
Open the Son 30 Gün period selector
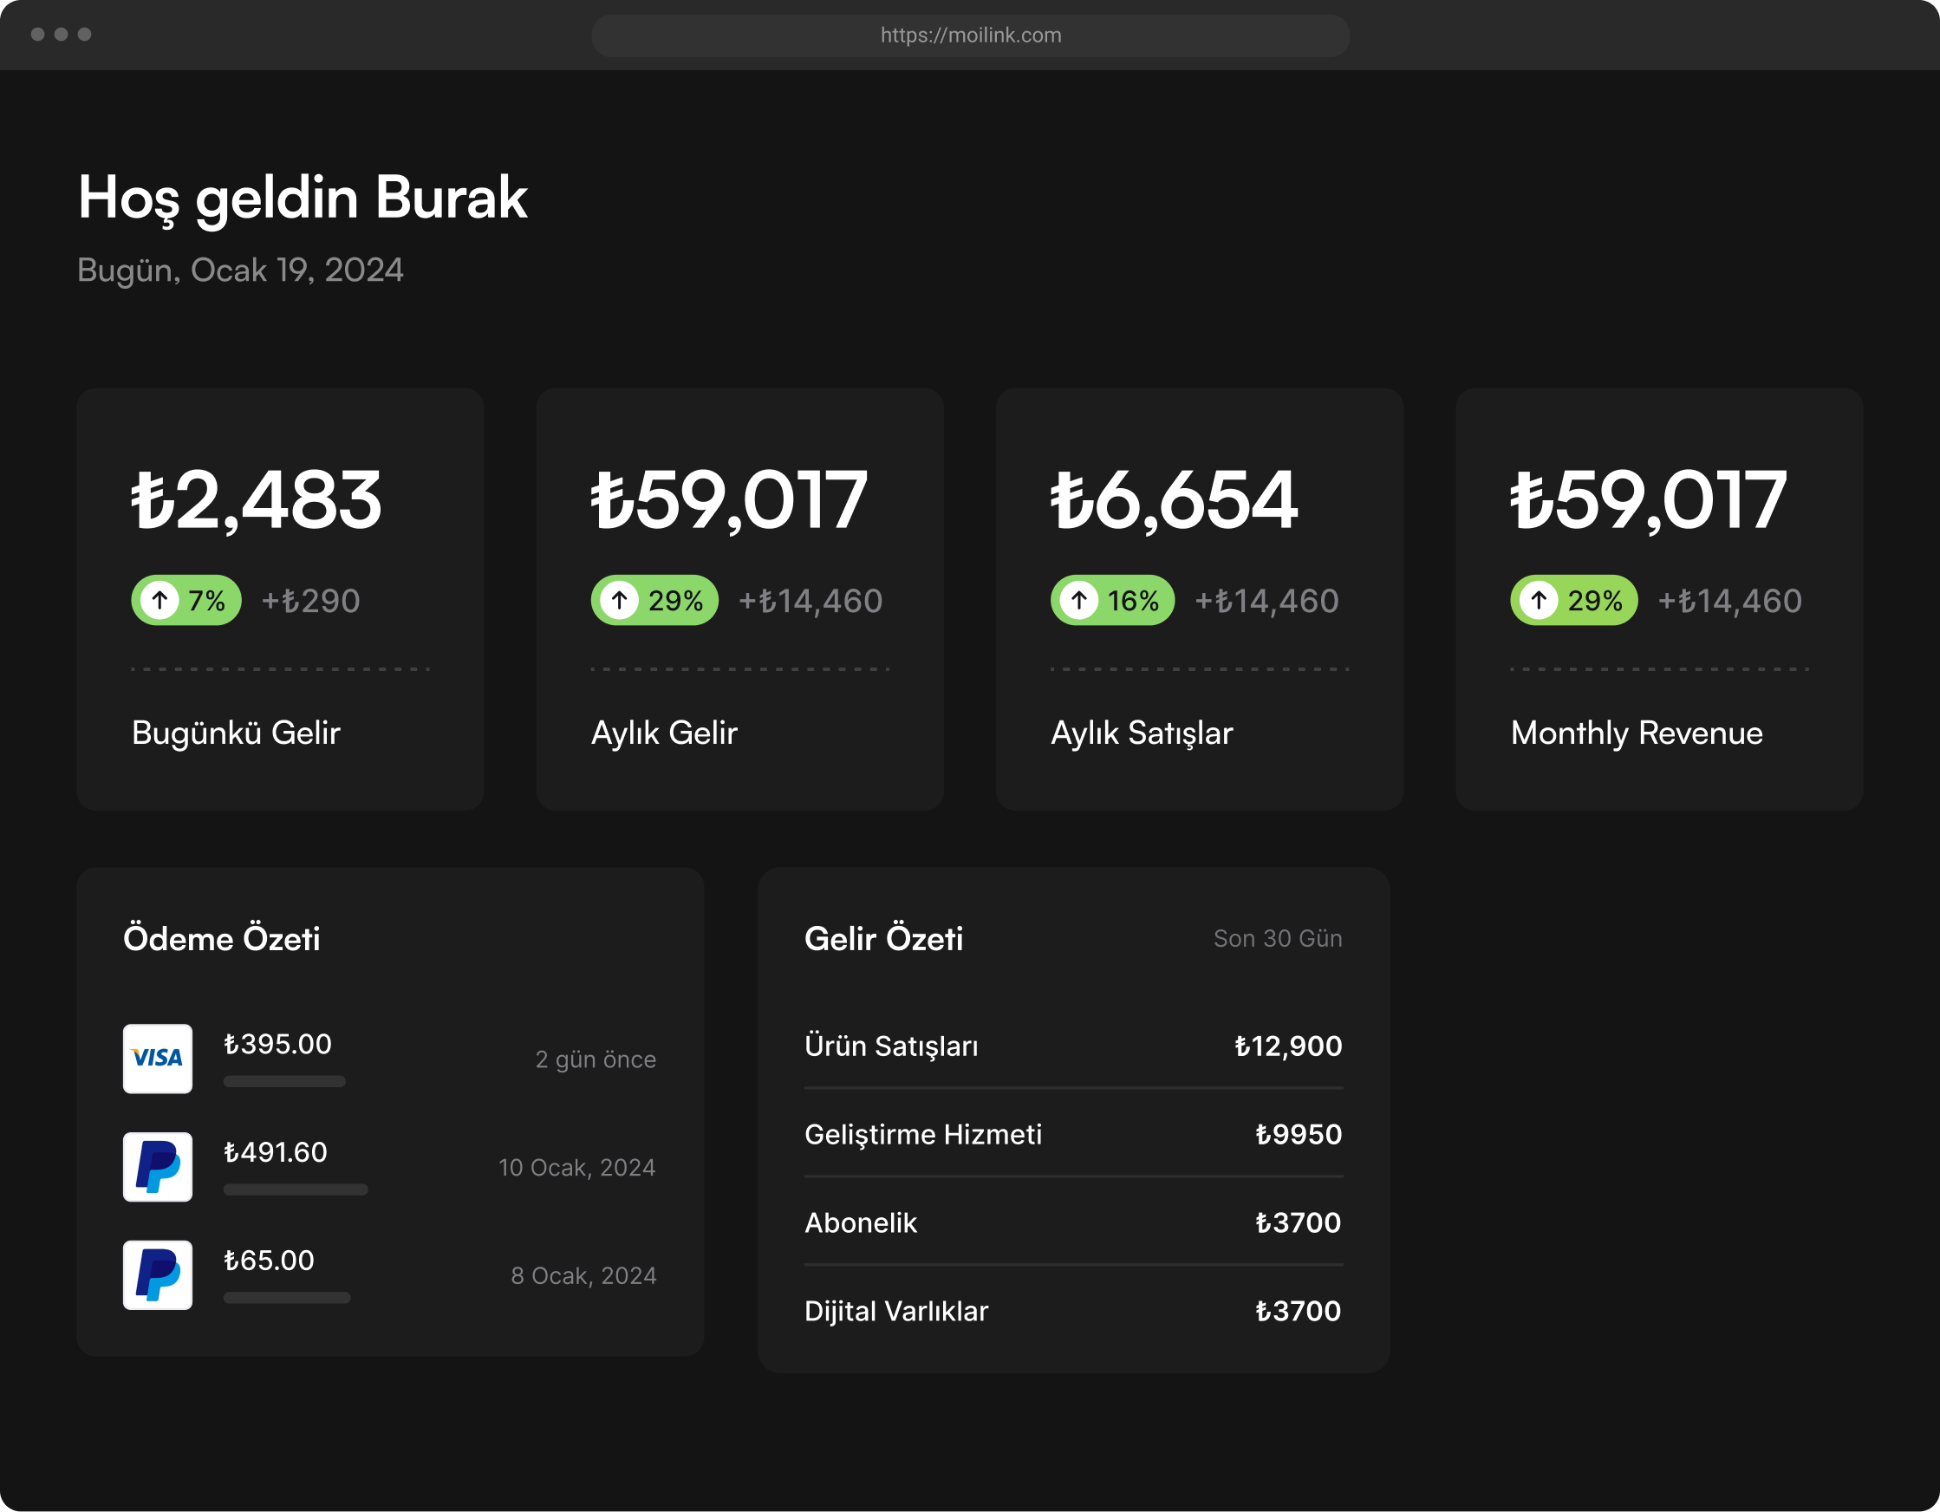[1278, 938]
